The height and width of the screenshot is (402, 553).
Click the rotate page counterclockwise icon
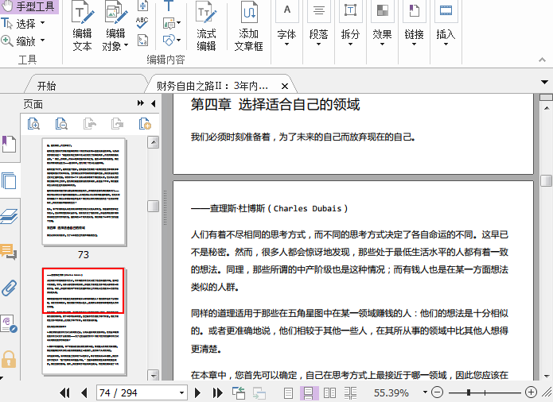(x=90, y=124)
